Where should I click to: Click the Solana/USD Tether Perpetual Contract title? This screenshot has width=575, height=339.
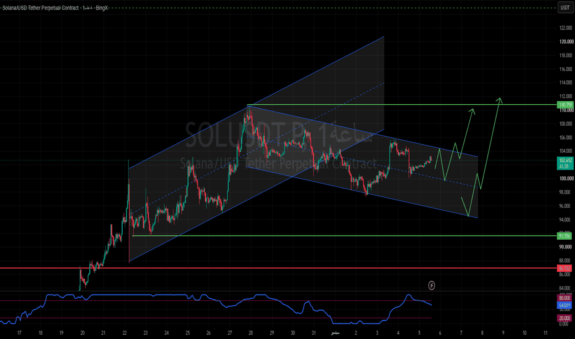[x=40, y=7]
